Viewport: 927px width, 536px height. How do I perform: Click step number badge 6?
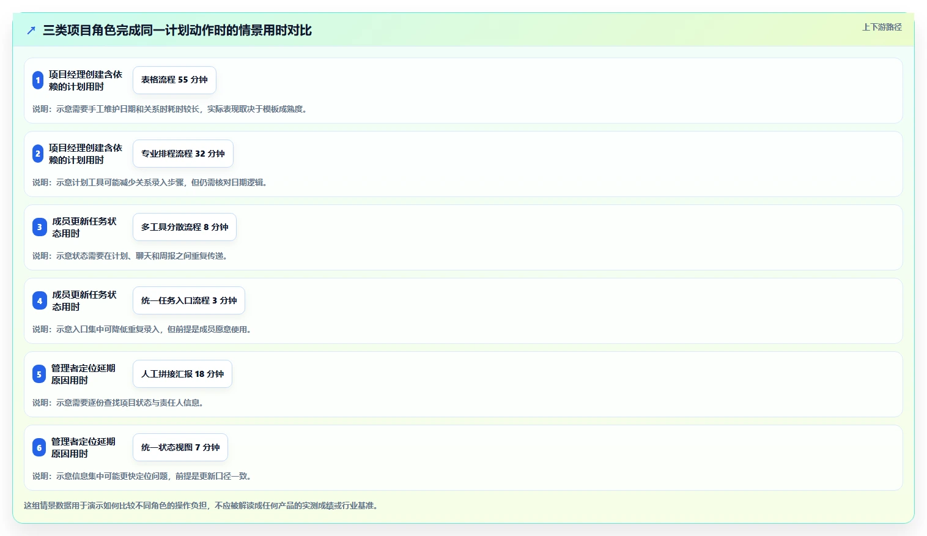39,447
